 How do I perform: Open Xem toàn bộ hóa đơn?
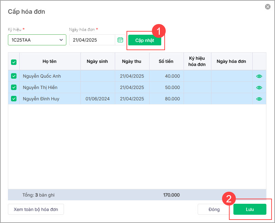click(x=36, y=209)
